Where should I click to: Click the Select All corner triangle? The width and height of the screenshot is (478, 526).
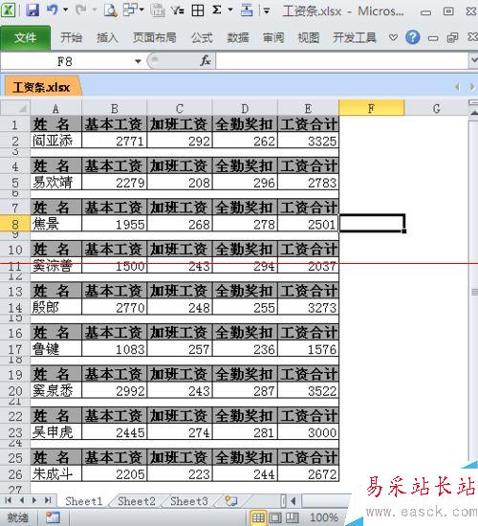click(15, 108)
